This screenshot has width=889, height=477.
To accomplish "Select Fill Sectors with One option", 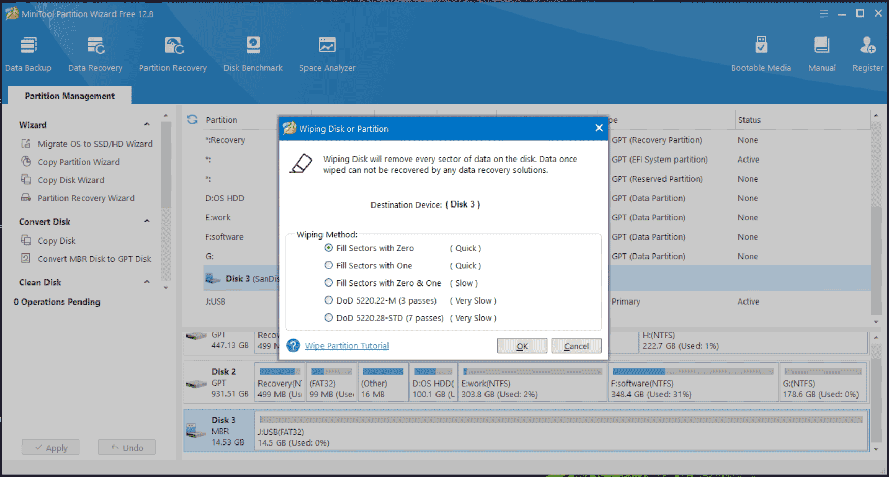I will [x=328, y=265].
